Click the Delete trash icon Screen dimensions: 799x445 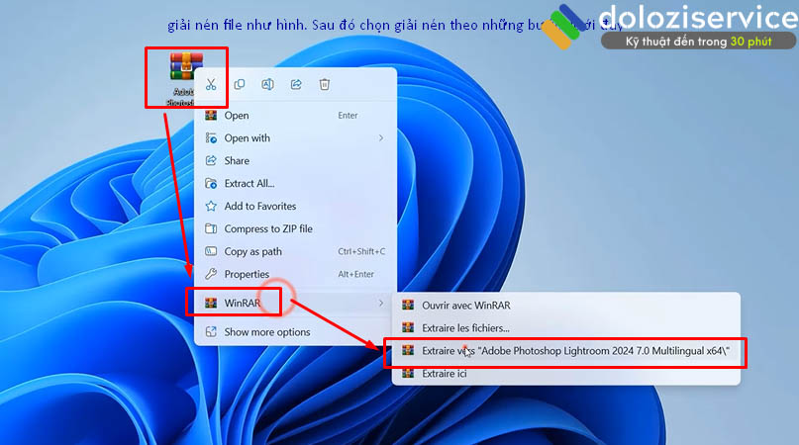(325, 84)
